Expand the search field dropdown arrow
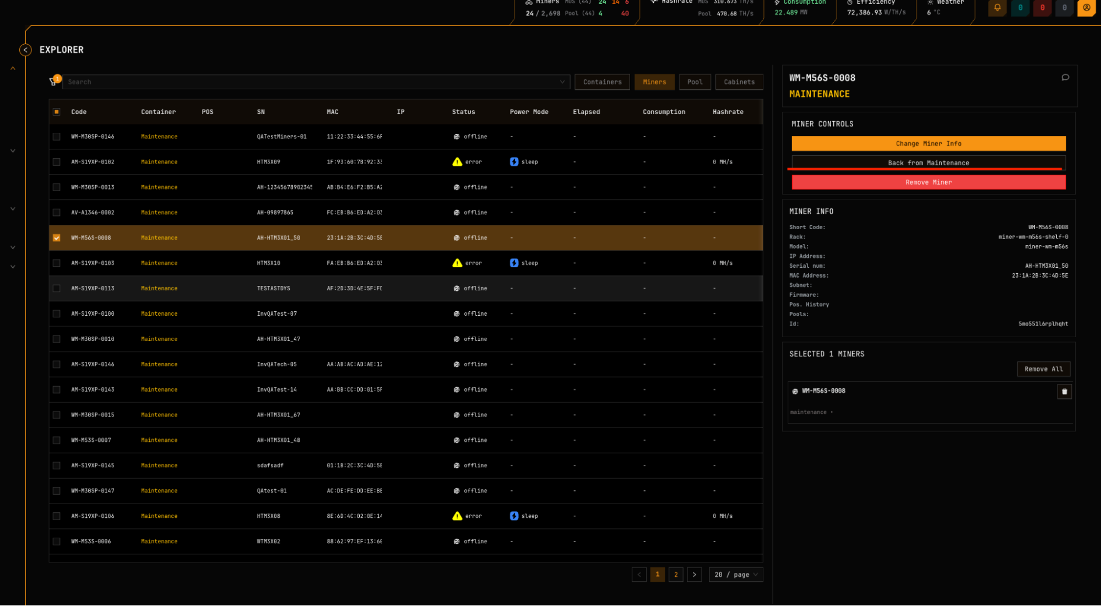Viewport: 1101px width, 606px height. 562,82
